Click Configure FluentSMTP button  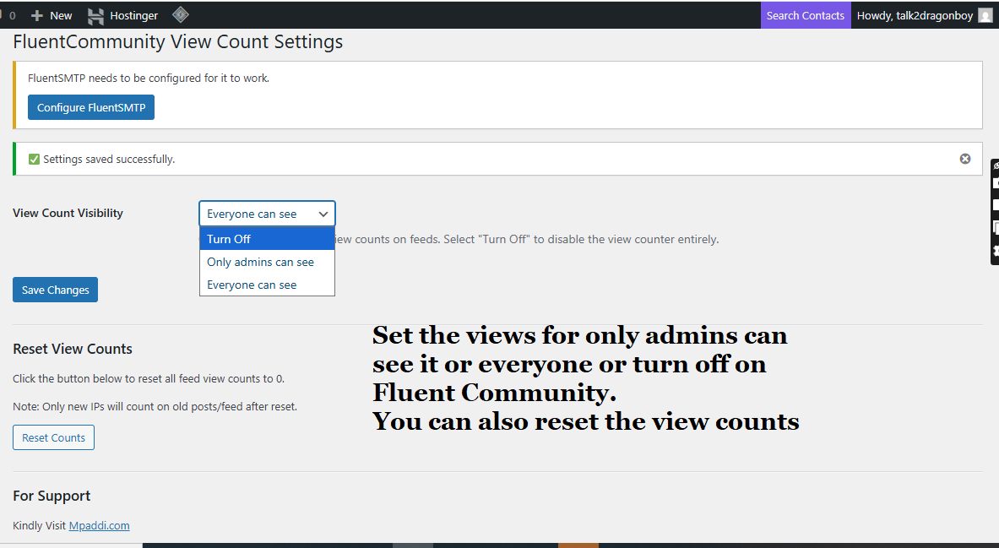click(x=91, y=107)
